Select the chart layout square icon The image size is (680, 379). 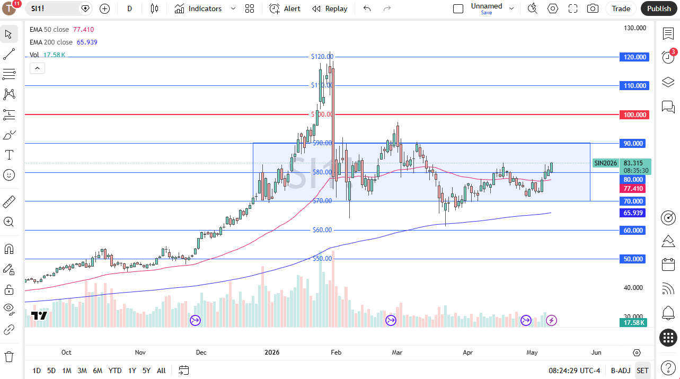458,8
